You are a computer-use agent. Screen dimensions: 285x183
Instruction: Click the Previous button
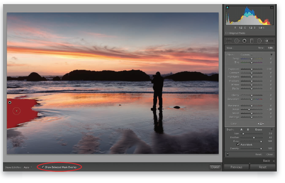point(236,167)
